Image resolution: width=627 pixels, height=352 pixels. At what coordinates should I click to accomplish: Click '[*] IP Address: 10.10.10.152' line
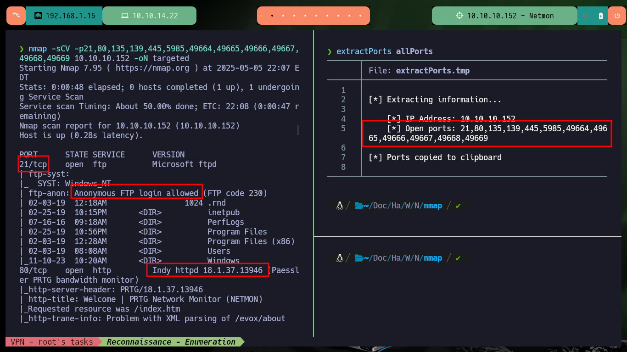pyautogui.click(x=451, y=119)
